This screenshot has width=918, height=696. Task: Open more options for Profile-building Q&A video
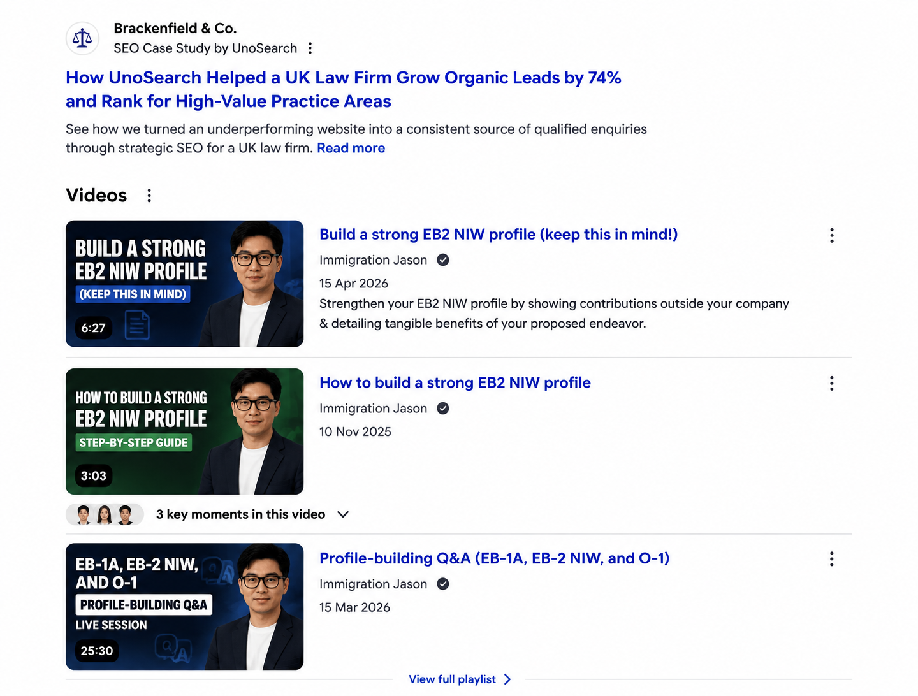[x=831, y=560]
